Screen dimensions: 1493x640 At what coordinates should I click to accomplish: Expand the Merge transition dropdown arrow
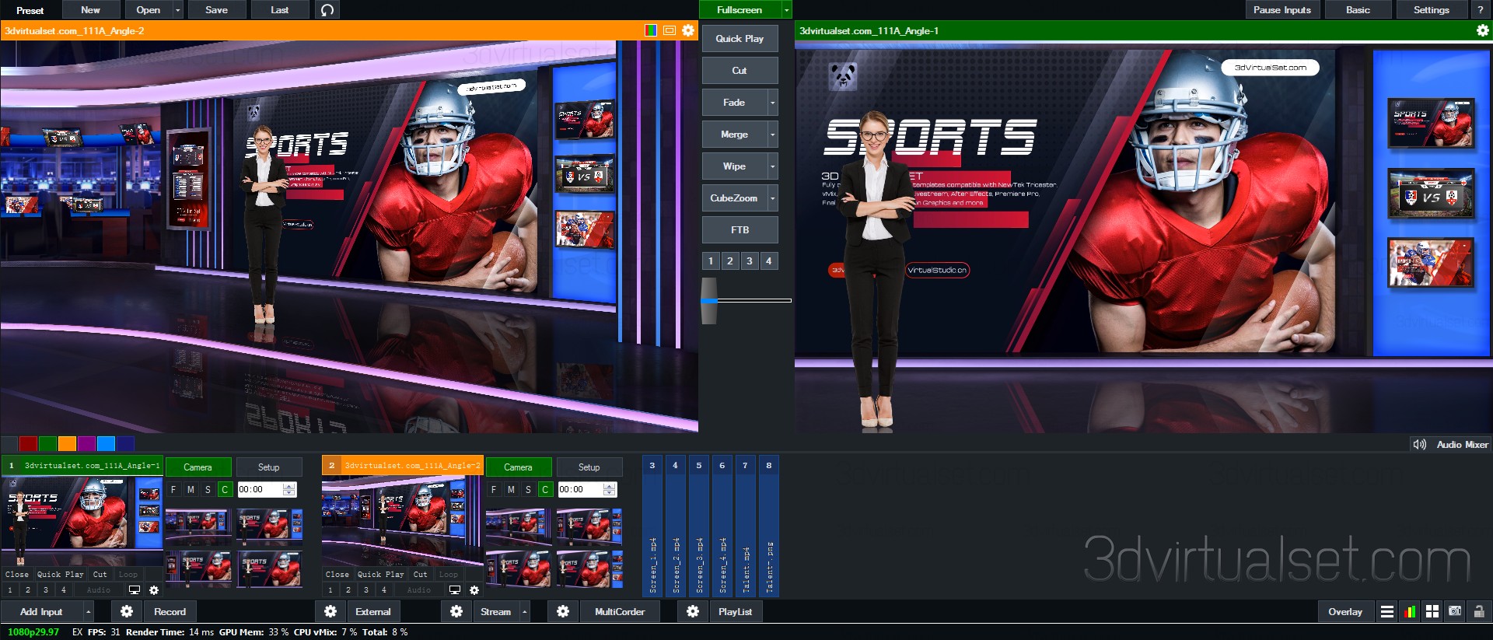click(772, 135)
